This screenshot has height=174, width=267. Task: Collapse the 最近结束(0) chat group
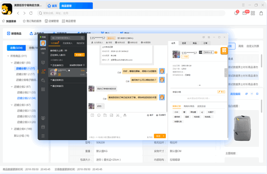coord(51,80)
